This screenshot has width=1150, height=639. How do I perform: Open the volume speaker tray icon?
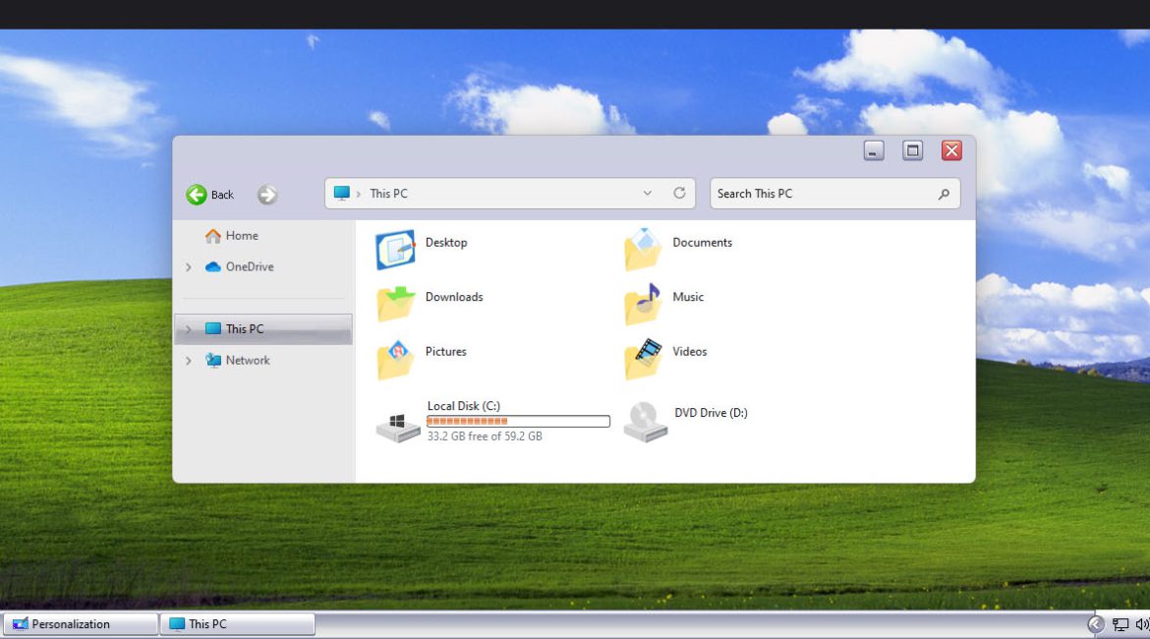[1142, 624]
